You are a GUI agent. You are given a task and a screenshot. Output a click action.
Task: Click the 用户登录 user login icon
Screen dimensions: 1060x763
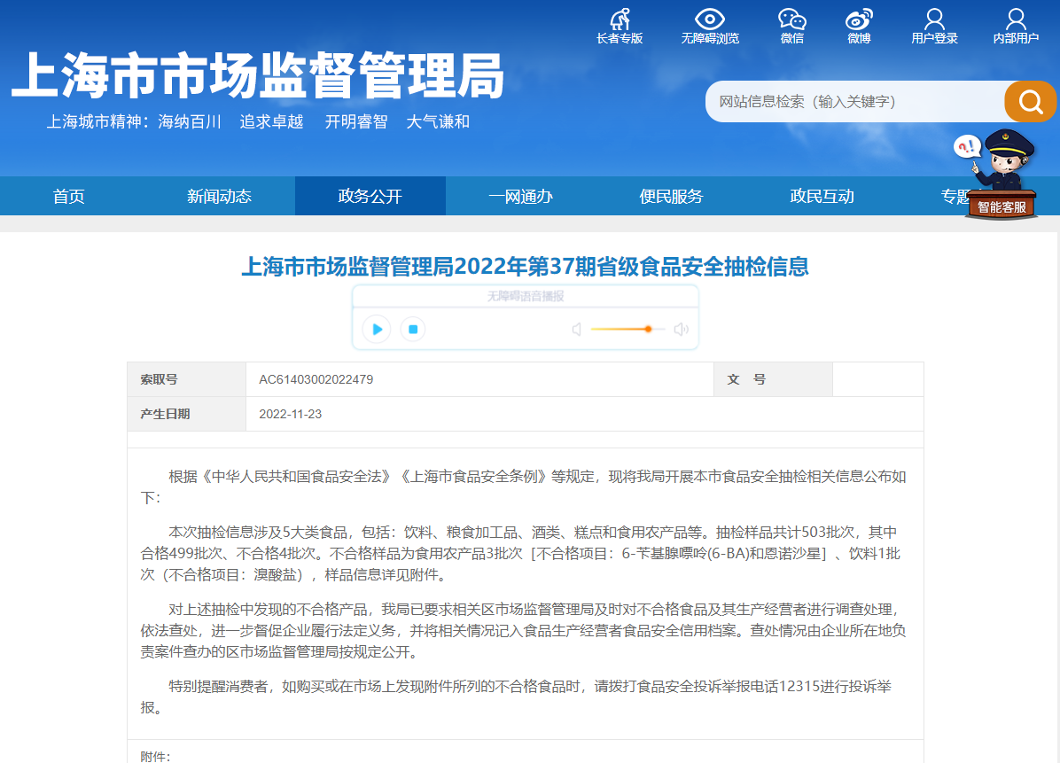click(x=934, y=19)
